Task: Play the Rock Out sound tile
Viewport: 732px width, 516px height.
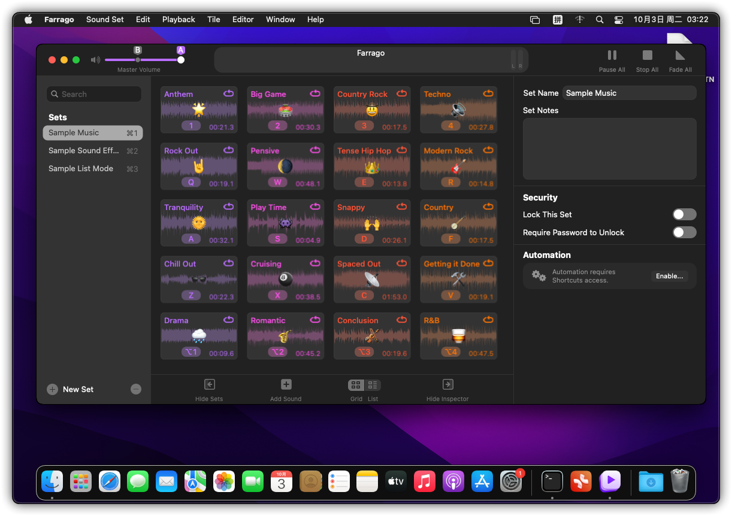Action: [x=199, y=166]
